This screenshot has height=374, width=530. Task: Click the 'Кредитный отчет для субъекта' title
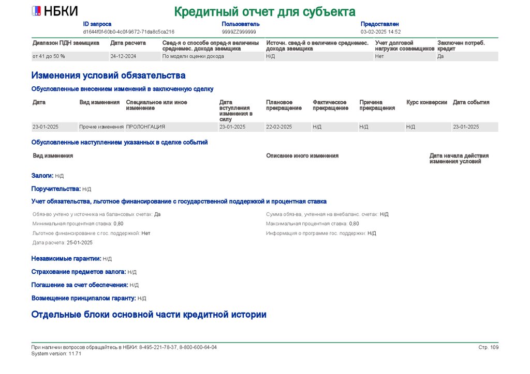tap(264, 11)
